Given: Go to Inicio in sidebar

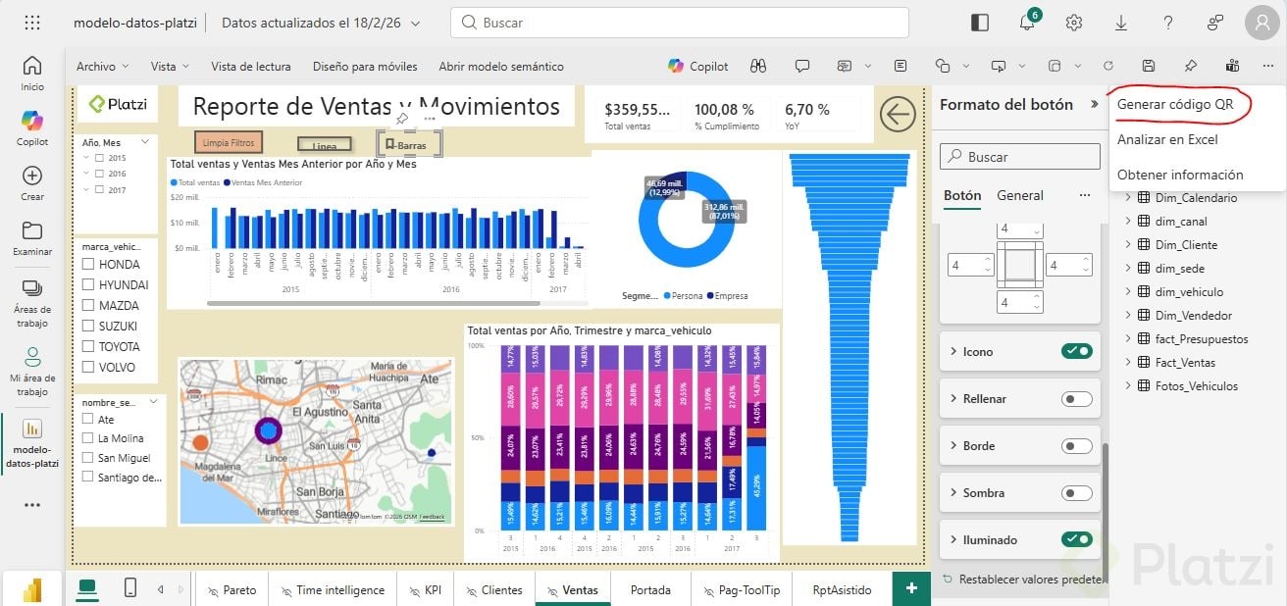Looking at the screenshot, I should tap(32, 73).
